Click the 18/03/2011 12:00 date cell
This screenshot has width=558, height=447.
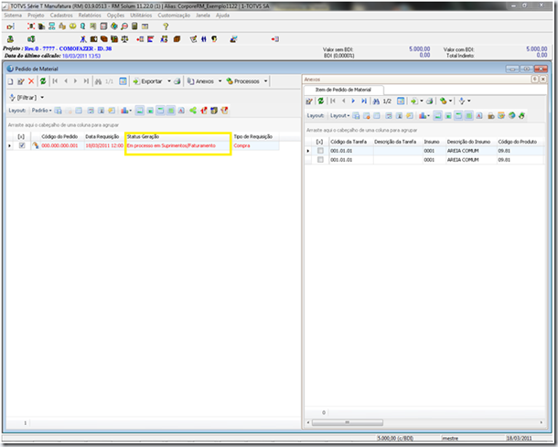pos(104,145)
